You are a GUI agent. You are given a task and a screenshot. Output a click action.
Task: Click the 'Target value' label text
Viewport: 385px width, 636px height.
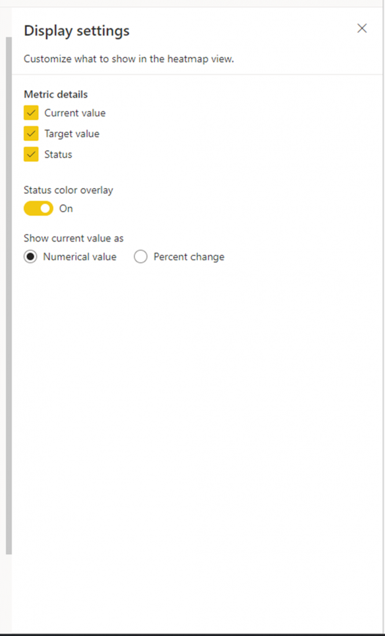click(72, 134)
